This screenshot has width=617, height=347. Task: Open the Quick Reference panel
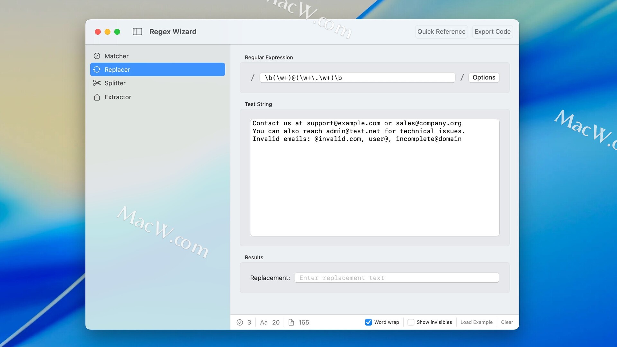pyautogui.click(x=441, y=31)
